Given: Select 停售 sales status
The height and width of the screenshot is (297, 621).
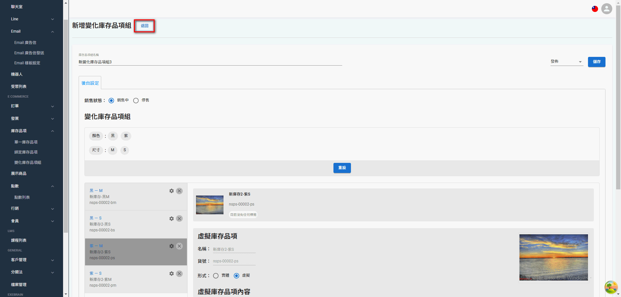Looking at the screenshot, I should click(x=136, y=101).
